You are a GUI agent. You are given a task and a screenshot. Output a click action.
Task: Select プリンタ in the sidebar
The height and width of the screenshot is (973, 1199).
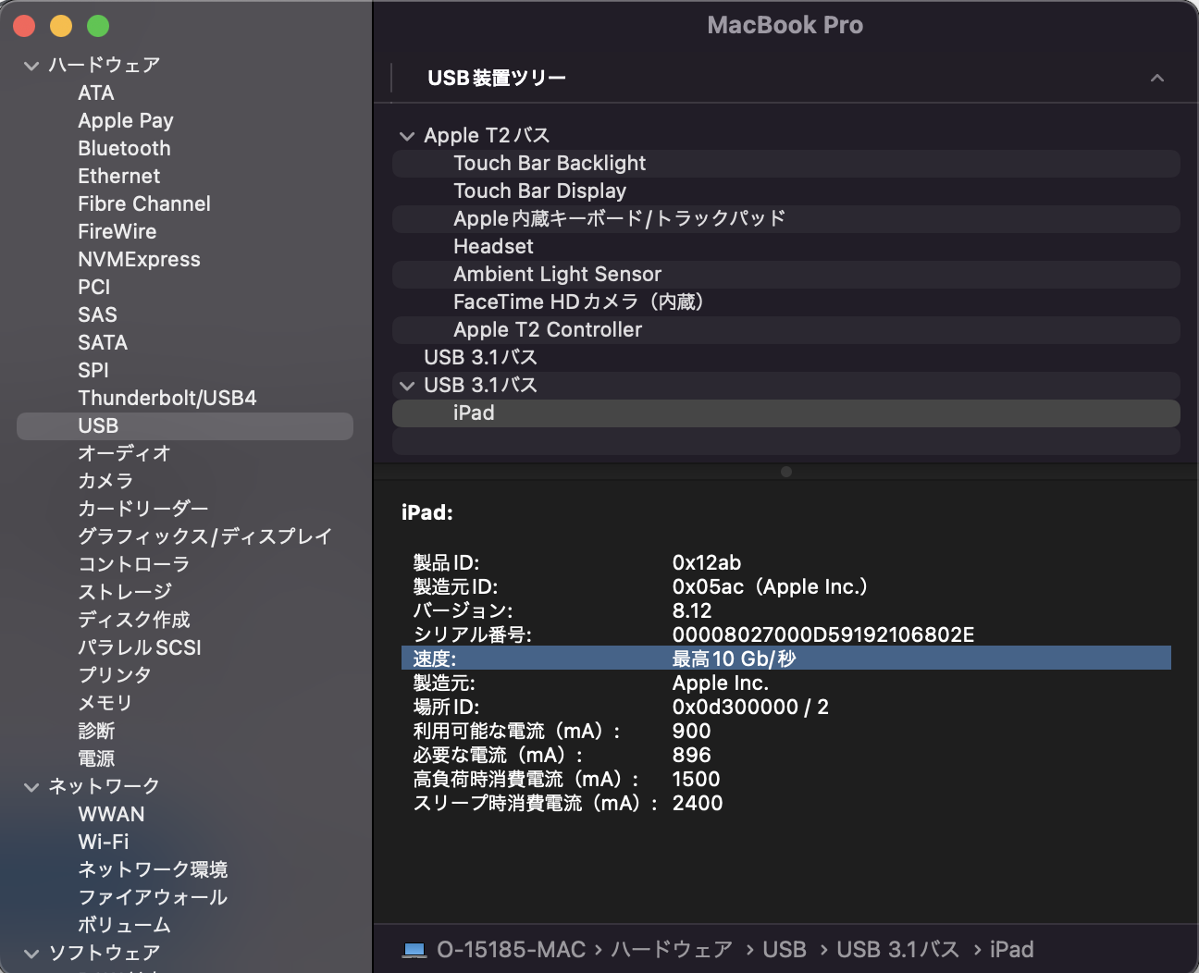[x=115, y=675]
